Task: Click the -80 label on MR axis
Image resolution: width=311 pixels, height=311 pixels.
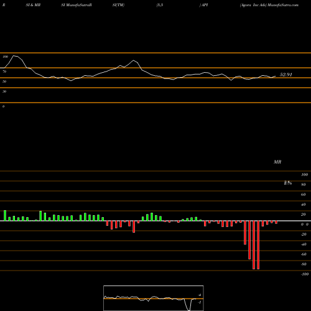Action: tap(304, 264)
